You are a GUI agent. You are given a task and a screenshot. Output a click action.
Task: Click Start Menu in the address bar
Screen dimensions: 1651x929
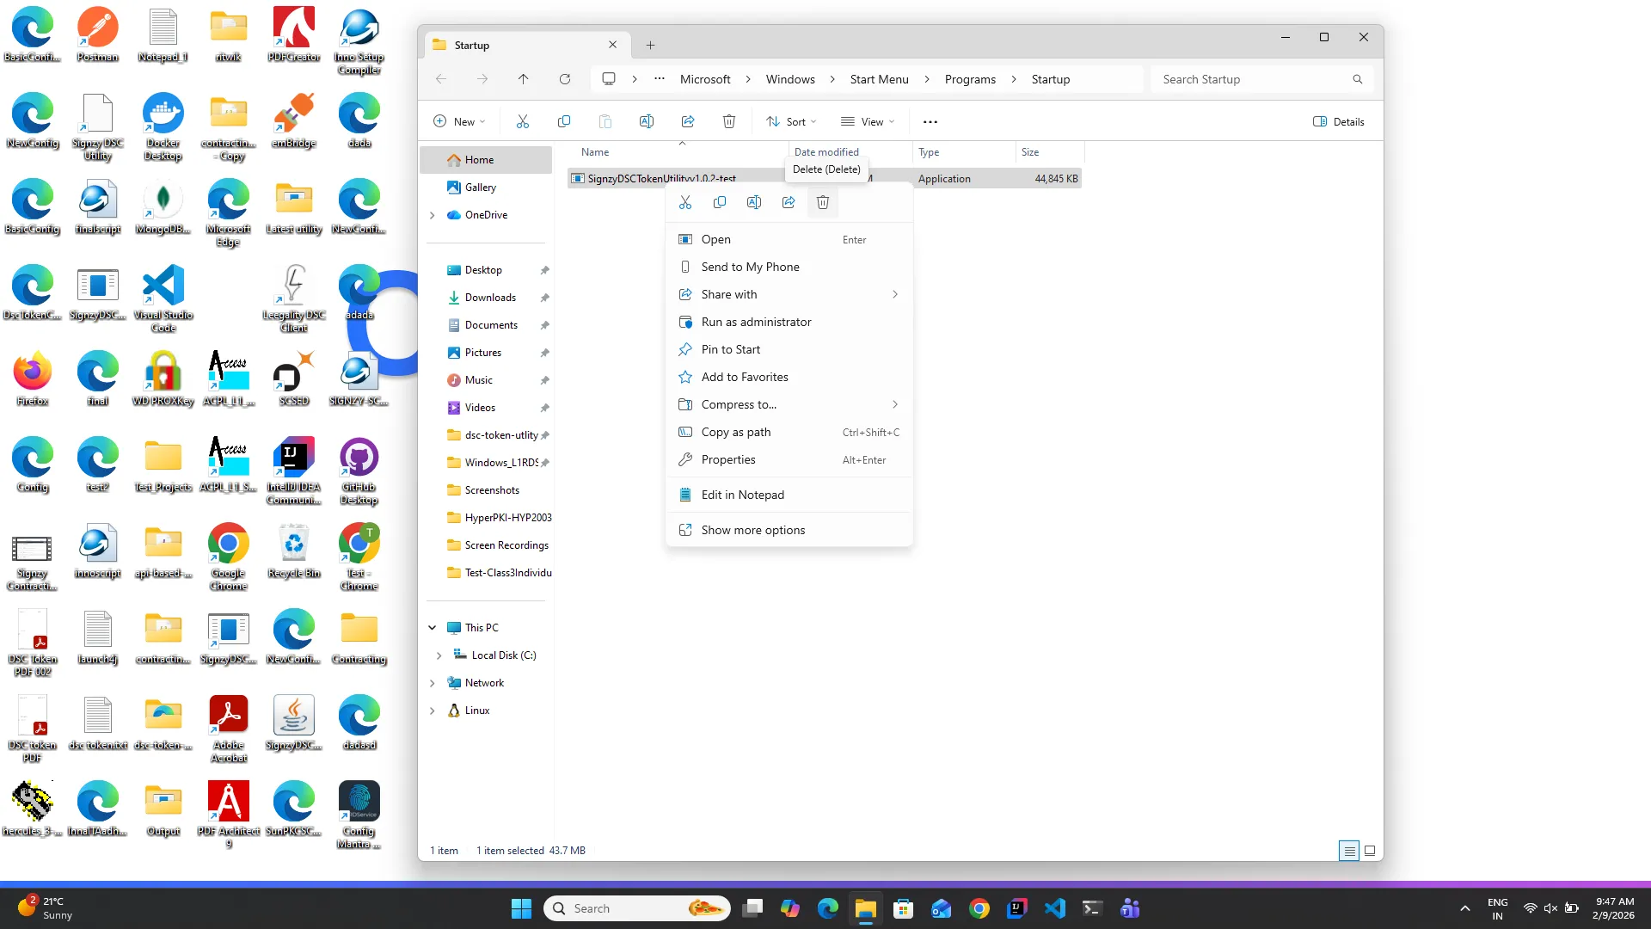pyautogui.click(x=879, y=79)
